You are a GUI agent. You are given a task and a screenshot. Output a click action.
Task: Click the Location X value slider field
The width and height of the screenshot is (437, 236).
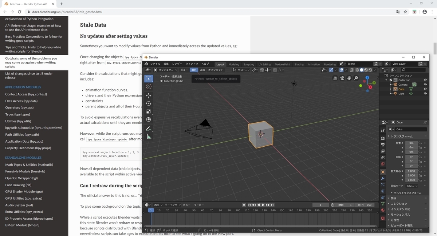click(411, 143)
